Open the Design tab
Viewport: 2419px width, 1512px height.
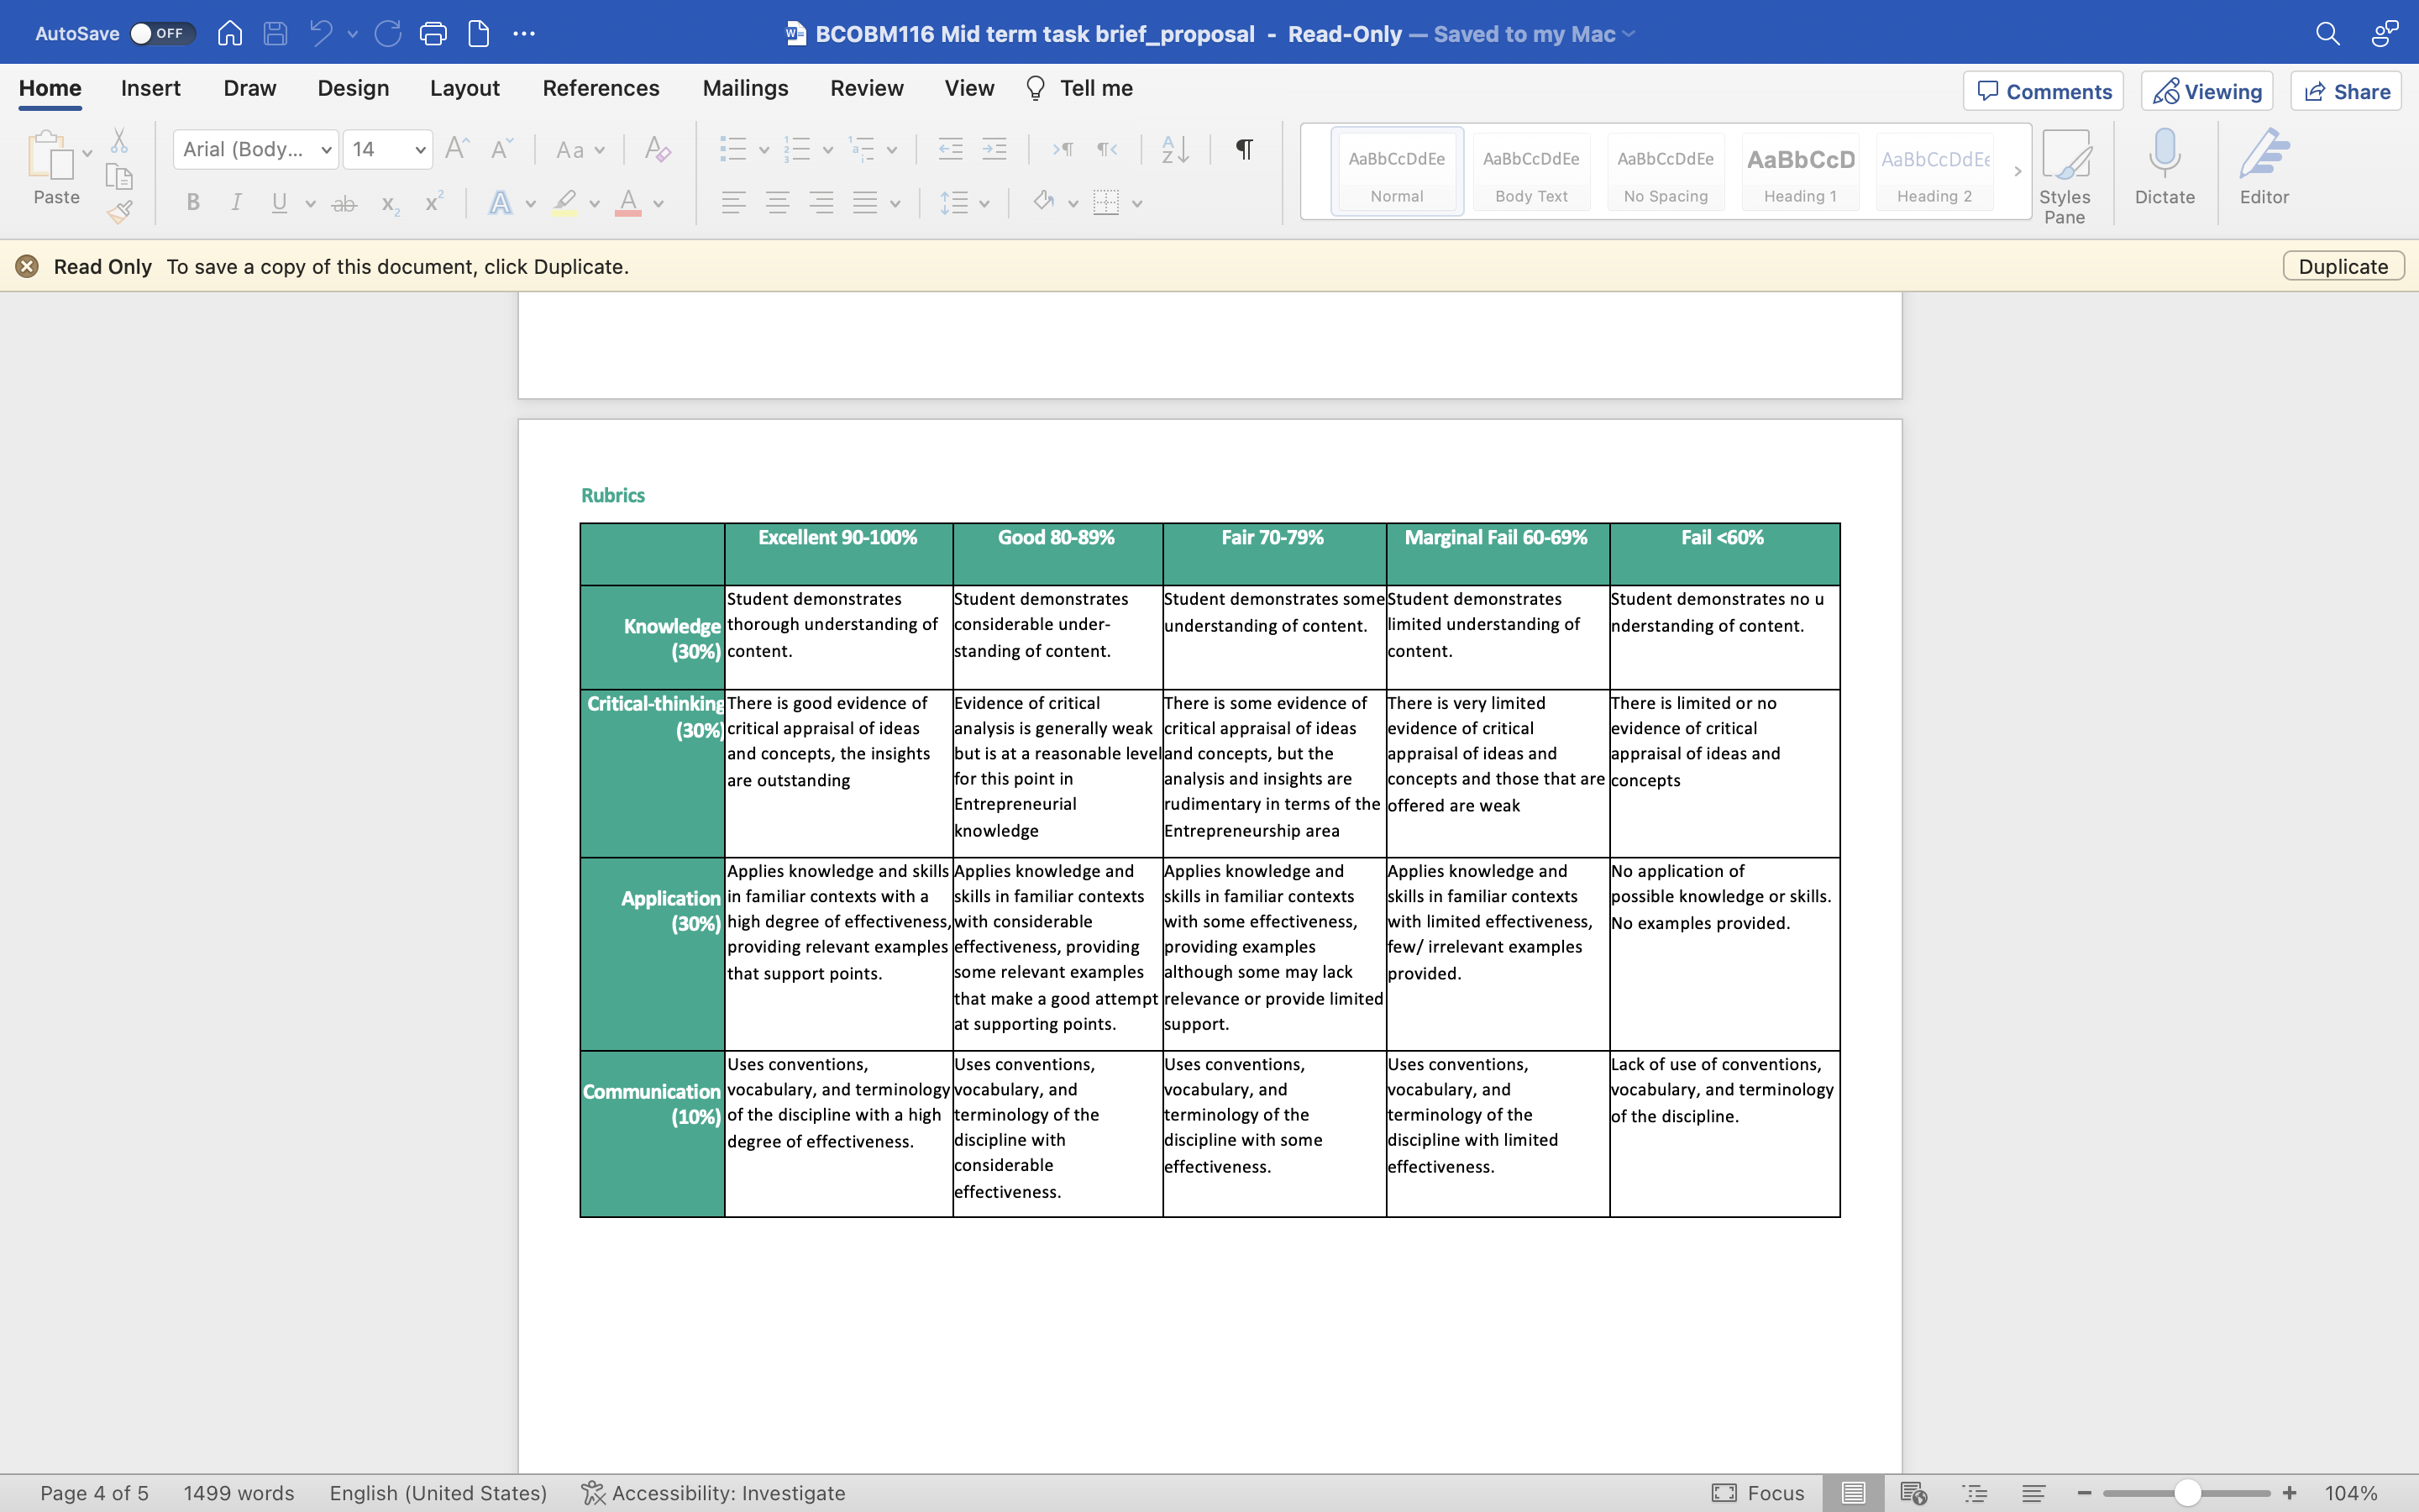[x=353, y=88]
